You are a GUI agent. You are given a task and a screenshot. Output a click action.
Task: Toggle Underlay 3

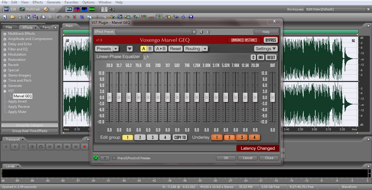tap(242, 138)
